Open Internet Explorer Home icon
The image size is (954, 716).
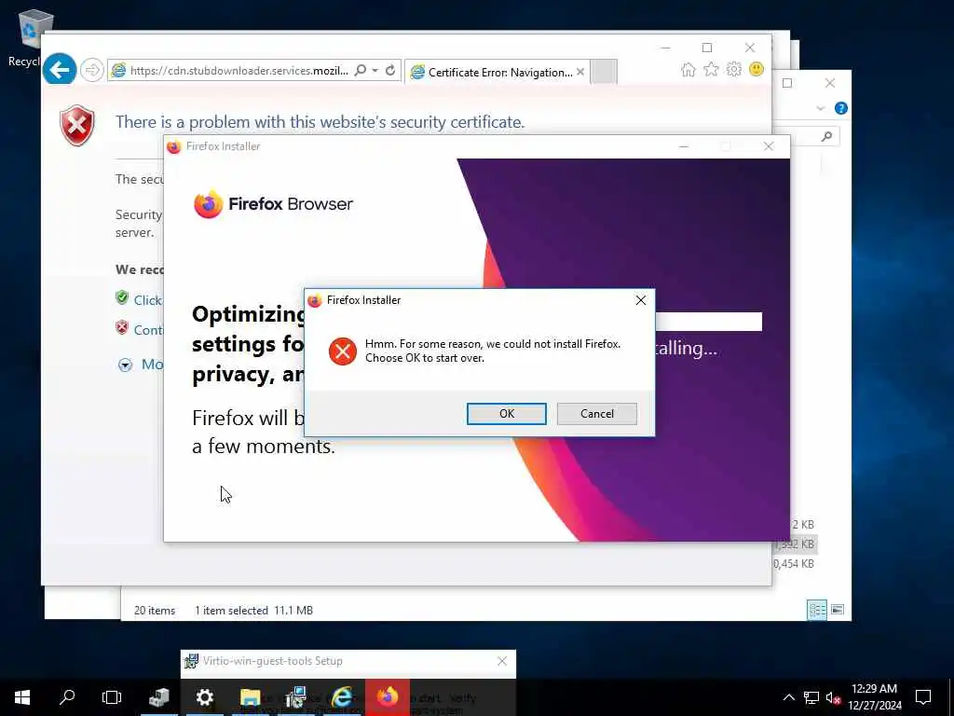pyautogui.click(x=688, y=69)
